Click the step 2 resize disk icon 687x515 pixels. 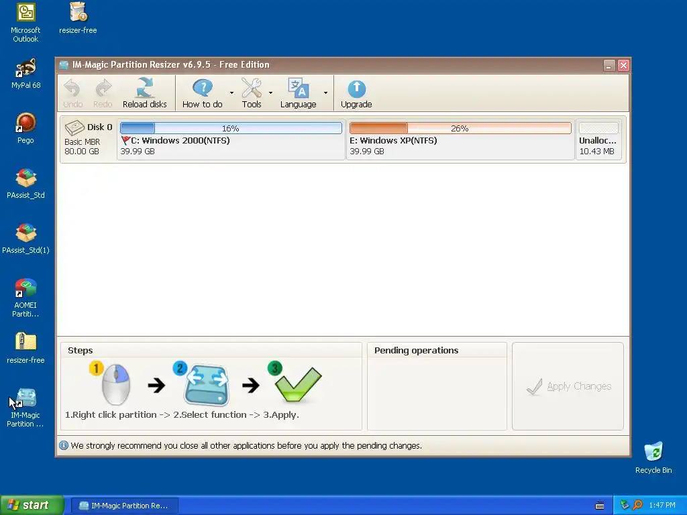tap(207, 385)
